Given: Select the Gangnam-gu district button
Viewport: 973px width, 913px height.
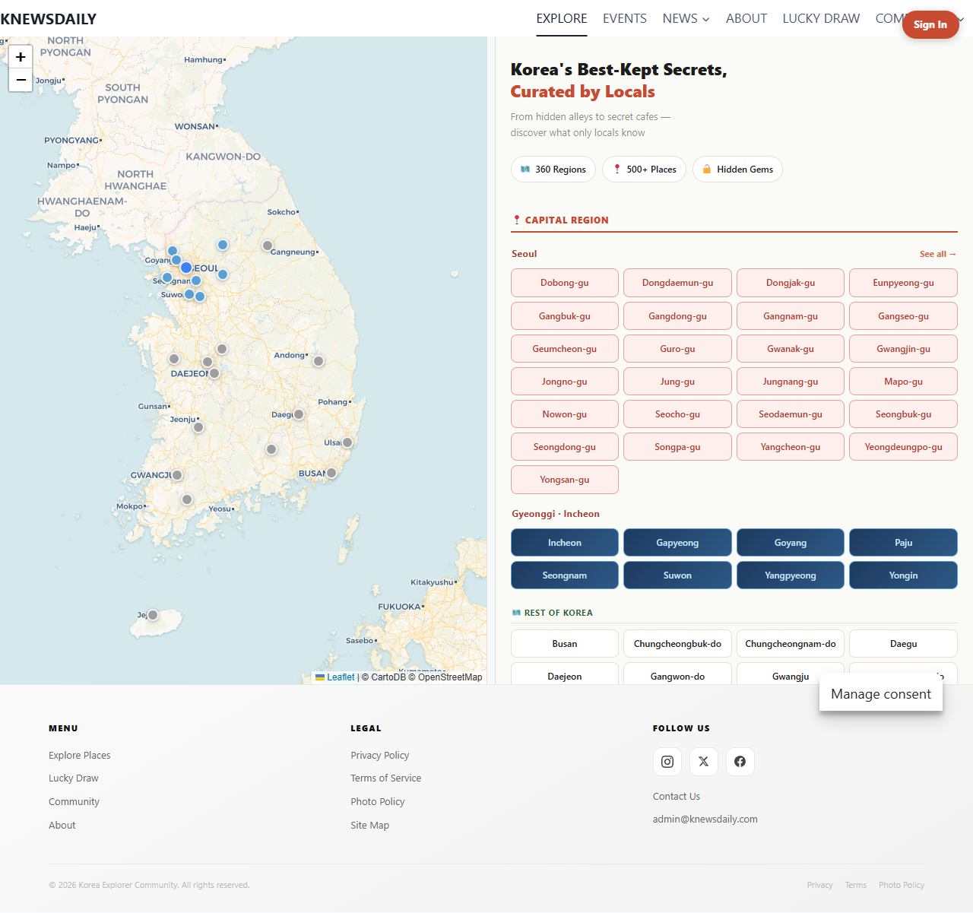Looking at the screenshot, I should (x=790, y=316).
